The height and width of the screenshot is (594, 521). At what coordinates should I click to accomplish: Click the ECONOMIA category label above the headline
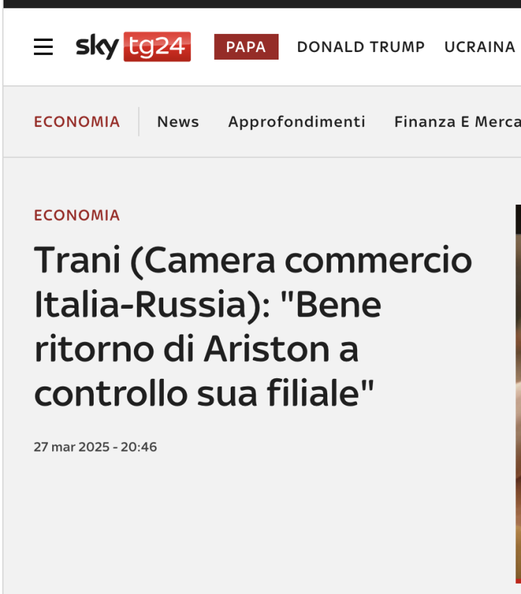[77, 215]
